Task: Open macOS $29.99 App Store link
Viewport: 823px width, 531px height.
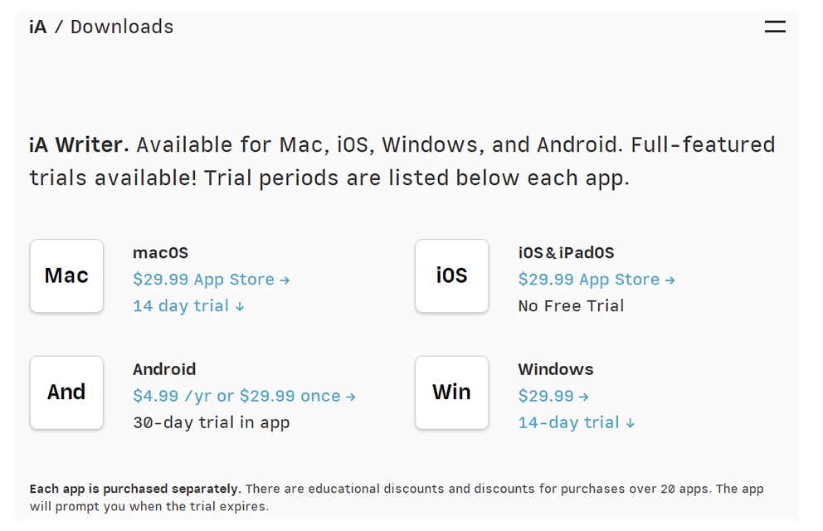Action: click(211, 280)
